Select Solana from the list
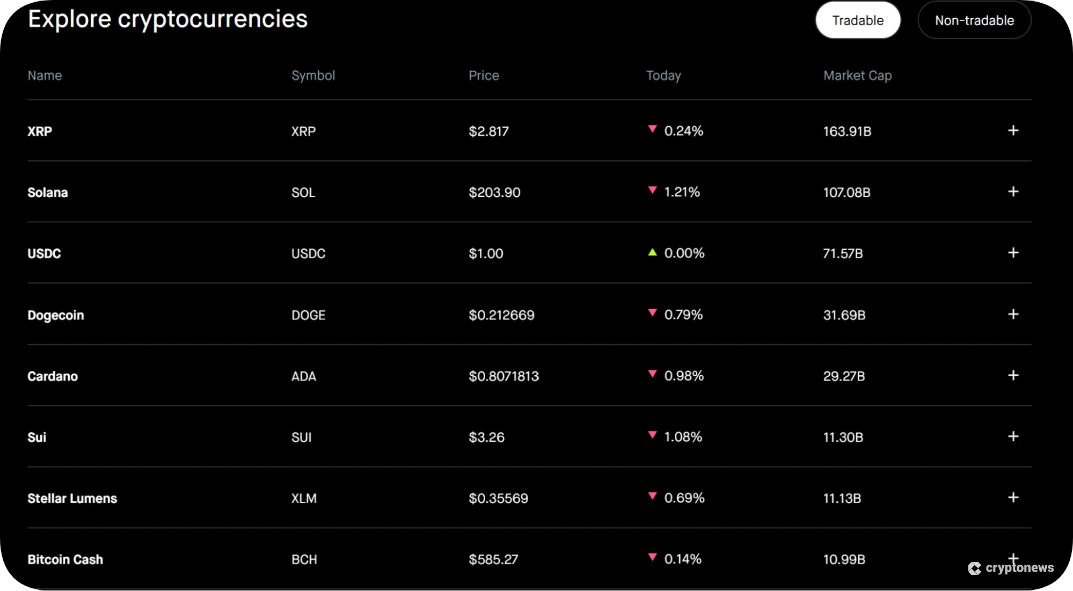This screenshot has width=1073, height=591. tap(47, 192)
